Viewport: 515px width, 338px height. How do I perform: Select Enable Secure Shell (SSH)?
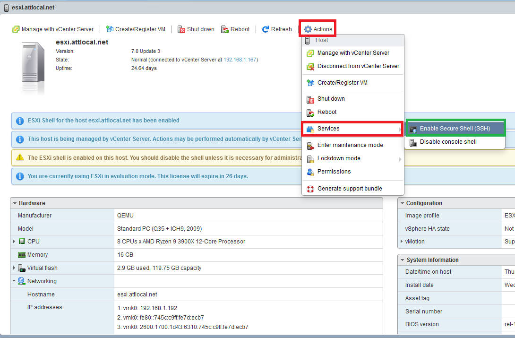point(455,129)
